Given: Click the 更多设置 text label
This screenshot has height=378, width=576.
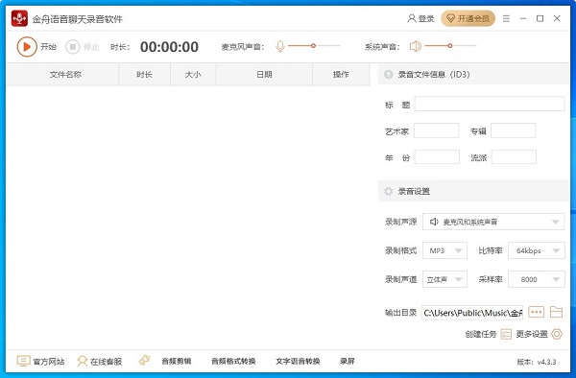Looking at the screenshot, I should [532, 334].
